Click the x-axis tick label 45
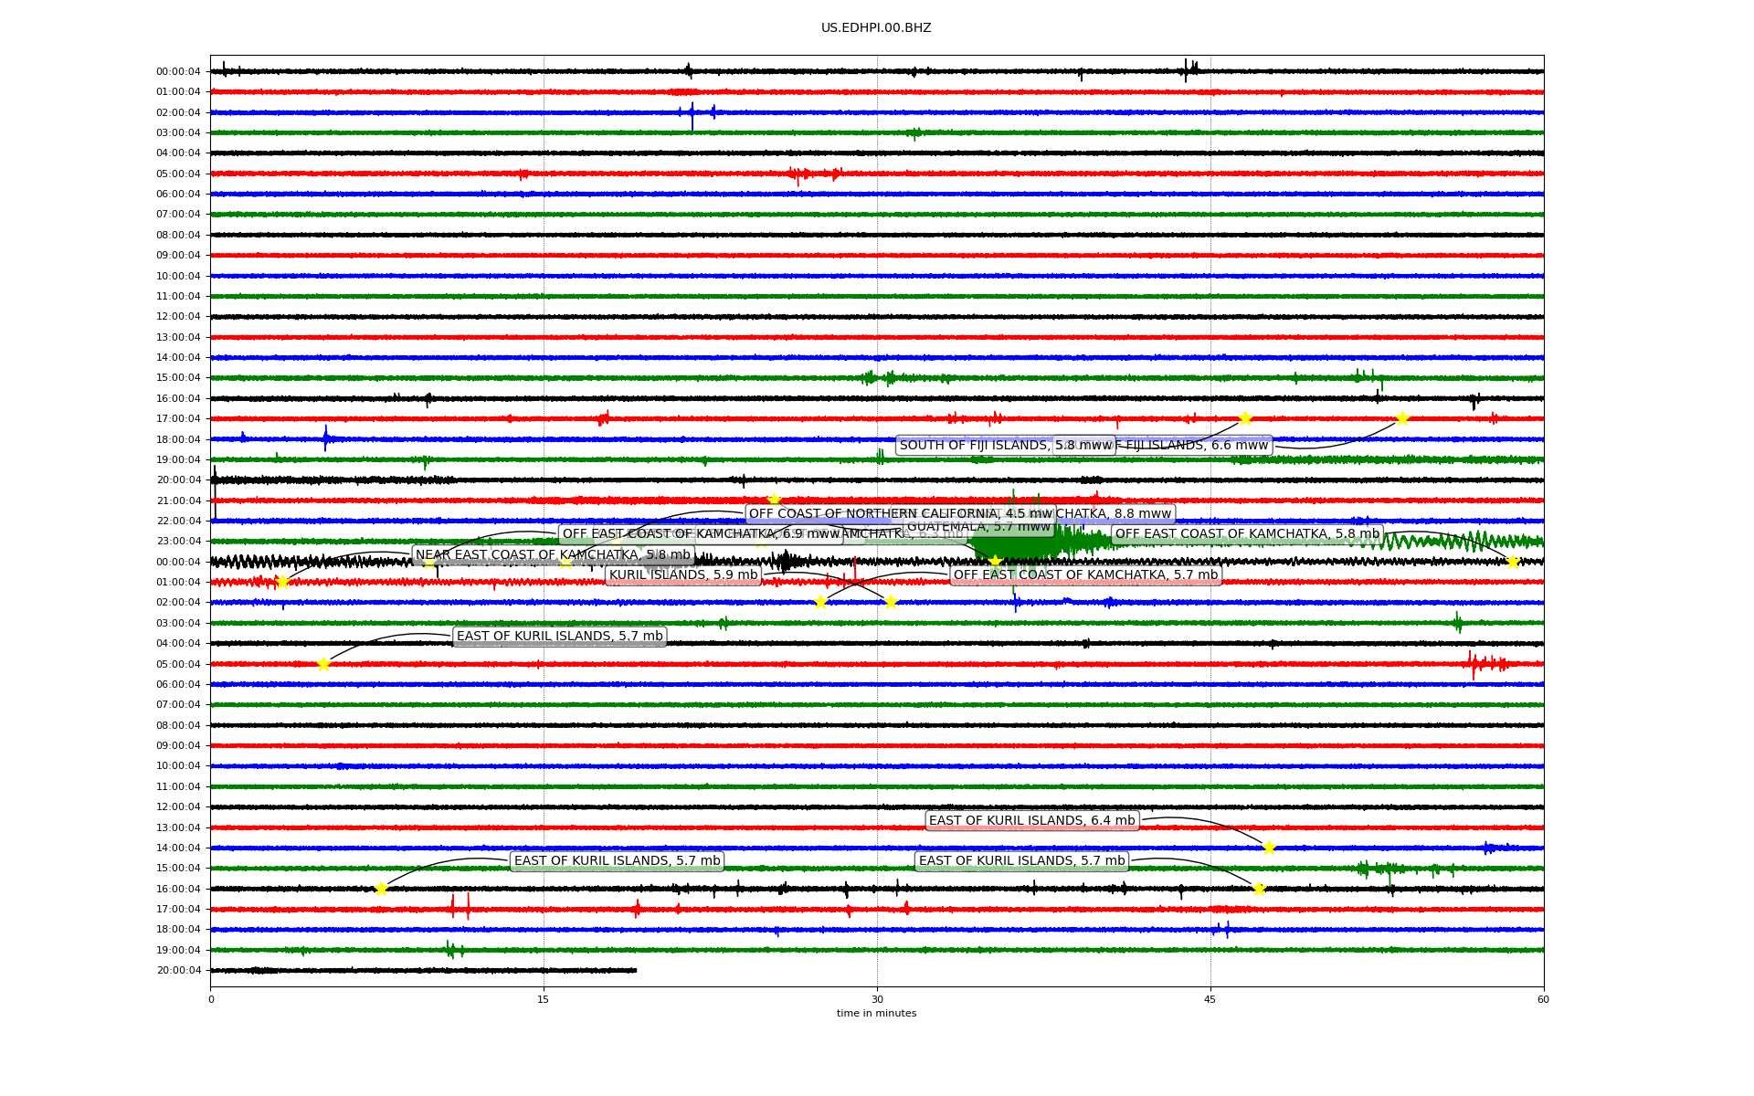 click(x=1210, y=999)
